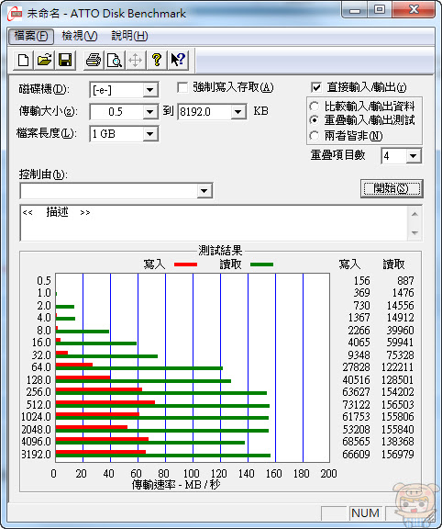Save results with the floppy disk icon
Screen dimensions: 442x529
pos(65,61)
